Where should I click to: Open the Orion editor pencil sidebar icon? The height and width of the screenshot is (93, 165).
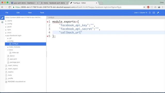click(x=2, y=18)
